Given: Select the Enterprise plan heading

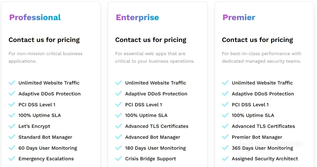Looking at the screenshot, I should 137,17.
